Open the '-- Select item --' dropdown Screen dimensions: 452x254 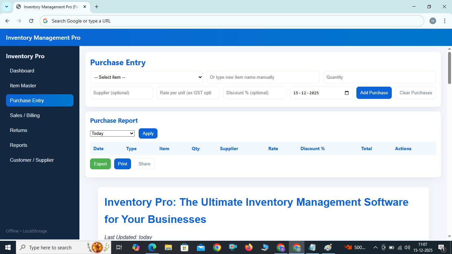147,77
